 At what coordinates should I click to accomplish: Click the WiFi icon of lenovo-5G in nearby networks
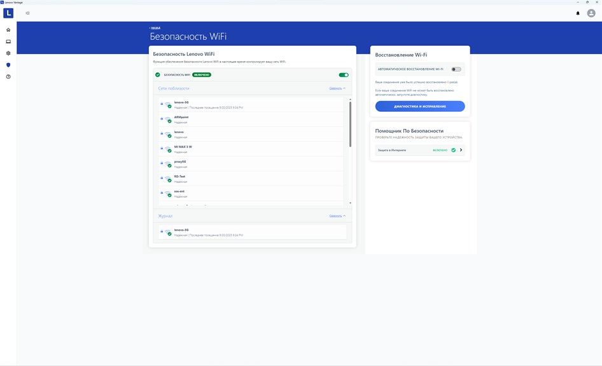point(168,105)
